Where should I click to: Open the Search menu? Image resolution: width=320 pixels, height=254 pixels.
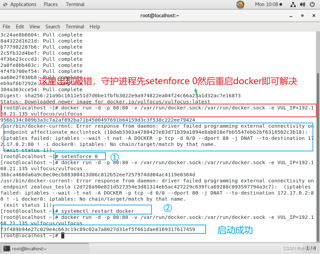click(x=52, y=27)
